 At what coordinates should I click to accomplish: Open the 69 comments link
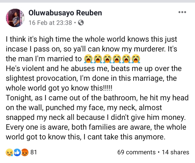tap(136, 152)
